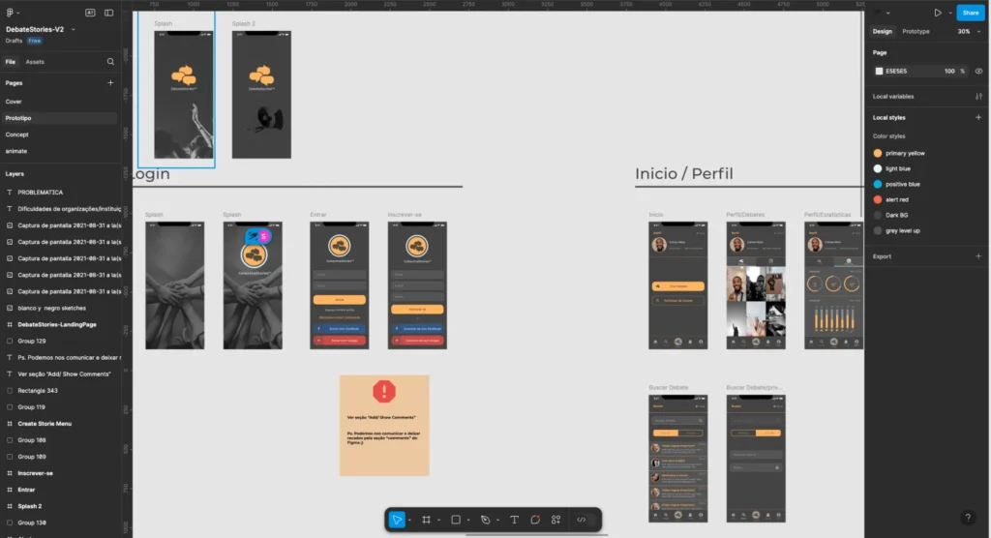Click the blanco y negro sketches image icon
The image size is (991, 538).
point(10,308)
